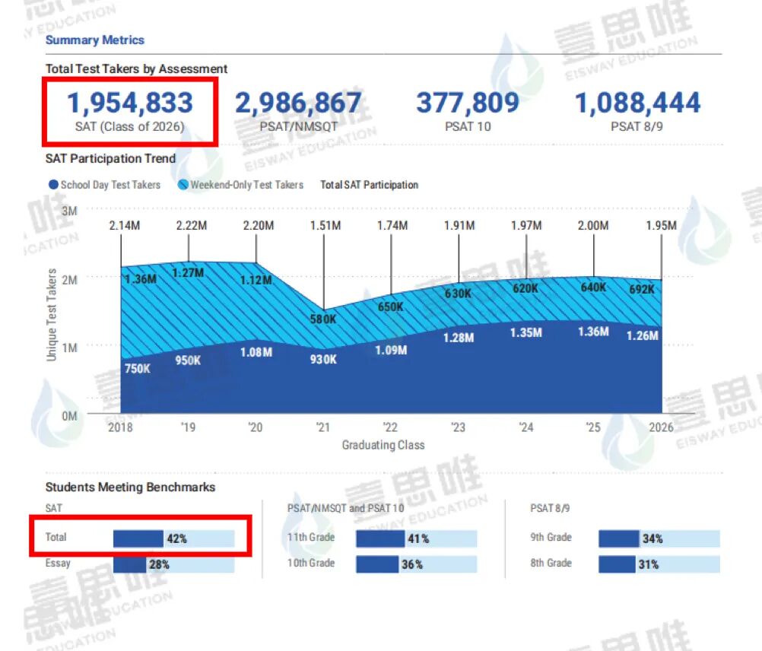Image resolution: width=762 pixels, height=651 pixels.
Task: Select the 'PSAT 8/9' benchmarks section label
Action: (x=550, y=508)
